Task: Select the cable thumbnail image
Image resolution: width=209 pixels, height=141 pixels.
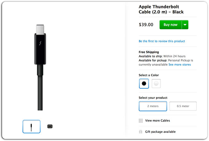Action: [31, 126]
